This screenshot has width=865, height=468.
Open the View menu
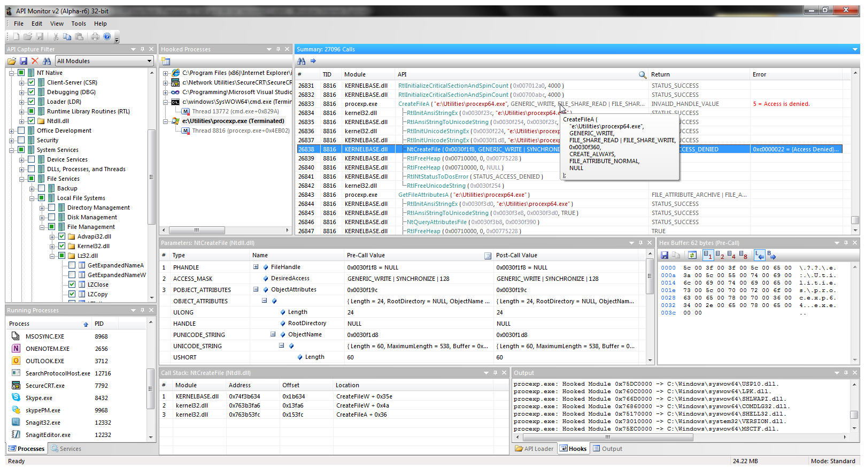tap(57, 24)
